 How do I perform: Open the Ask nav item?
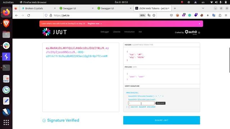click(140, 32)
